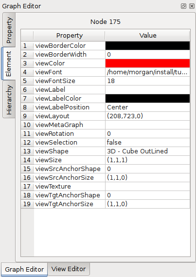
Task: Switch to the Property side tab
Action: [x=9, y=30]
